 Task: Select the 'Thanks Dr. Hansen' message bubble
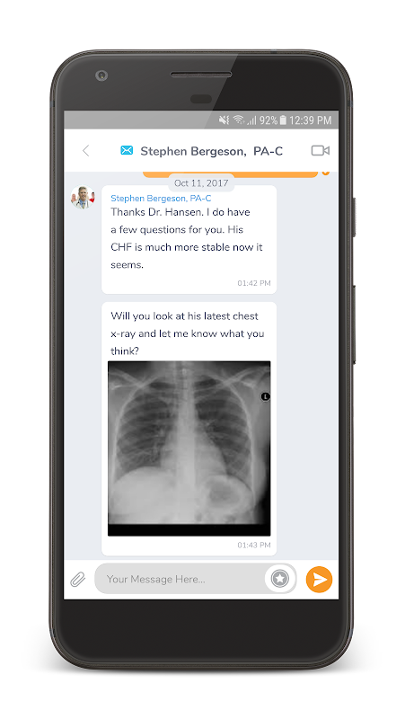pos(189,239)
